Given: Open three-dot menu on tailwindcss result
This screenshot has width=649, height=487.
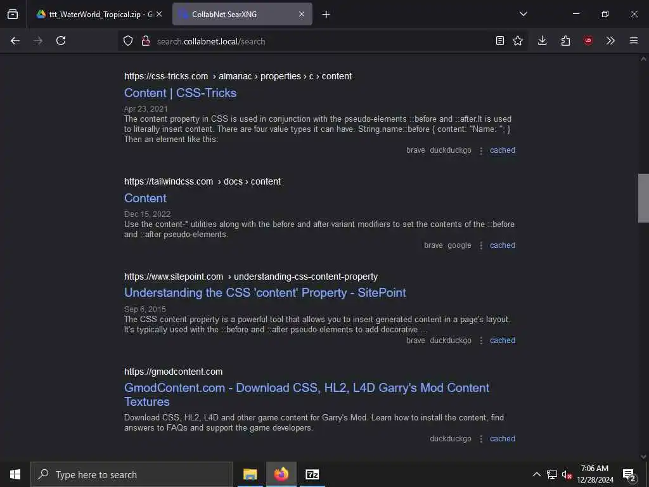Looking at the screenshot, I should 481,245.
